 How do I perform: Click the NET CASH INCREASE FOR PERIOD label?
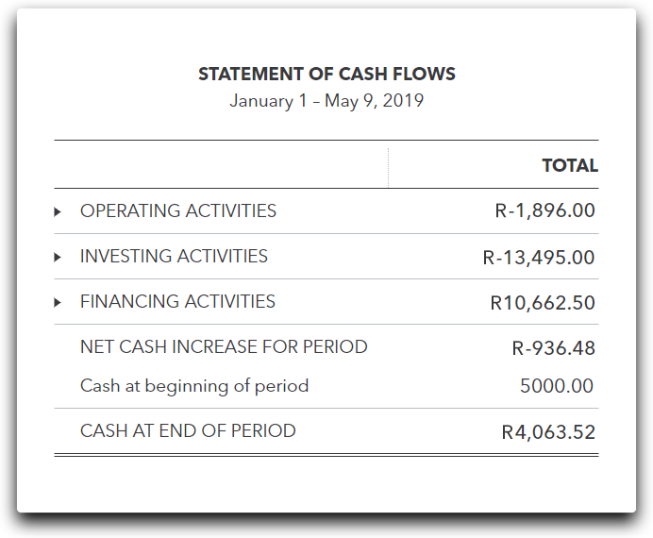224,347
